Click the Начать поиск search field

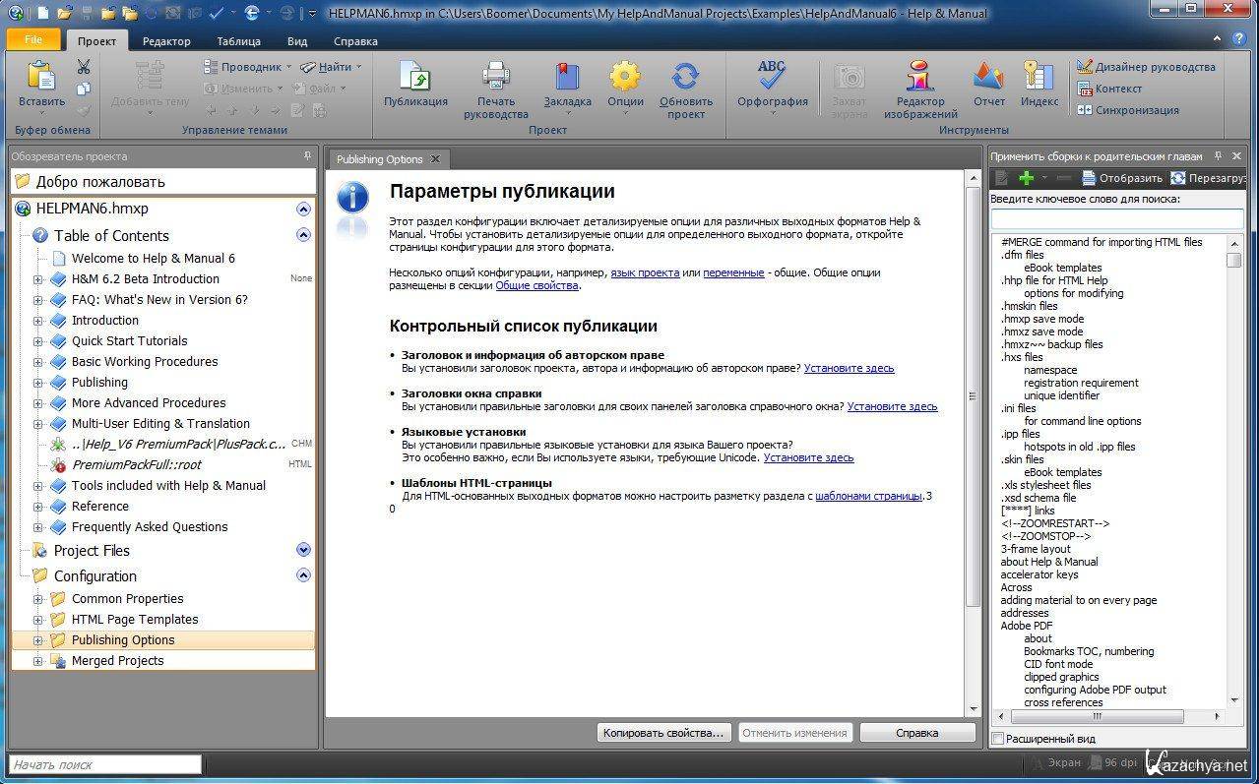[x=104, y=764]
